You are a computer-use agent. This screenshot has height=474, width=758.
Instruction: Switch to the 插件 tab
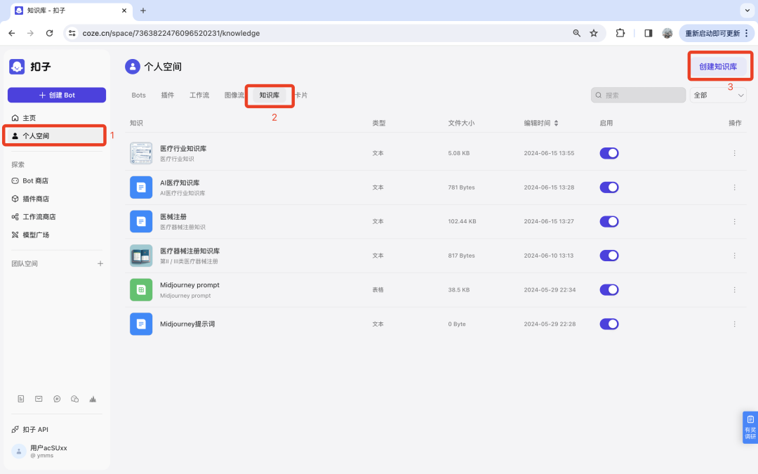point(168,96)
